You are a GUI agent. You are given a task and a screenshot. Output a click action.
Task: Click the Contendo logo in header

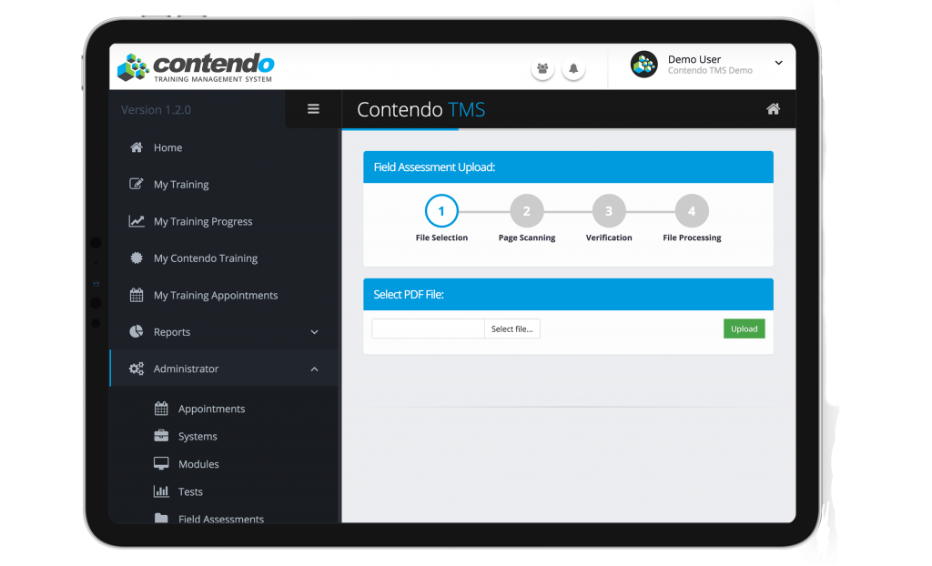[x=196, y=67]
